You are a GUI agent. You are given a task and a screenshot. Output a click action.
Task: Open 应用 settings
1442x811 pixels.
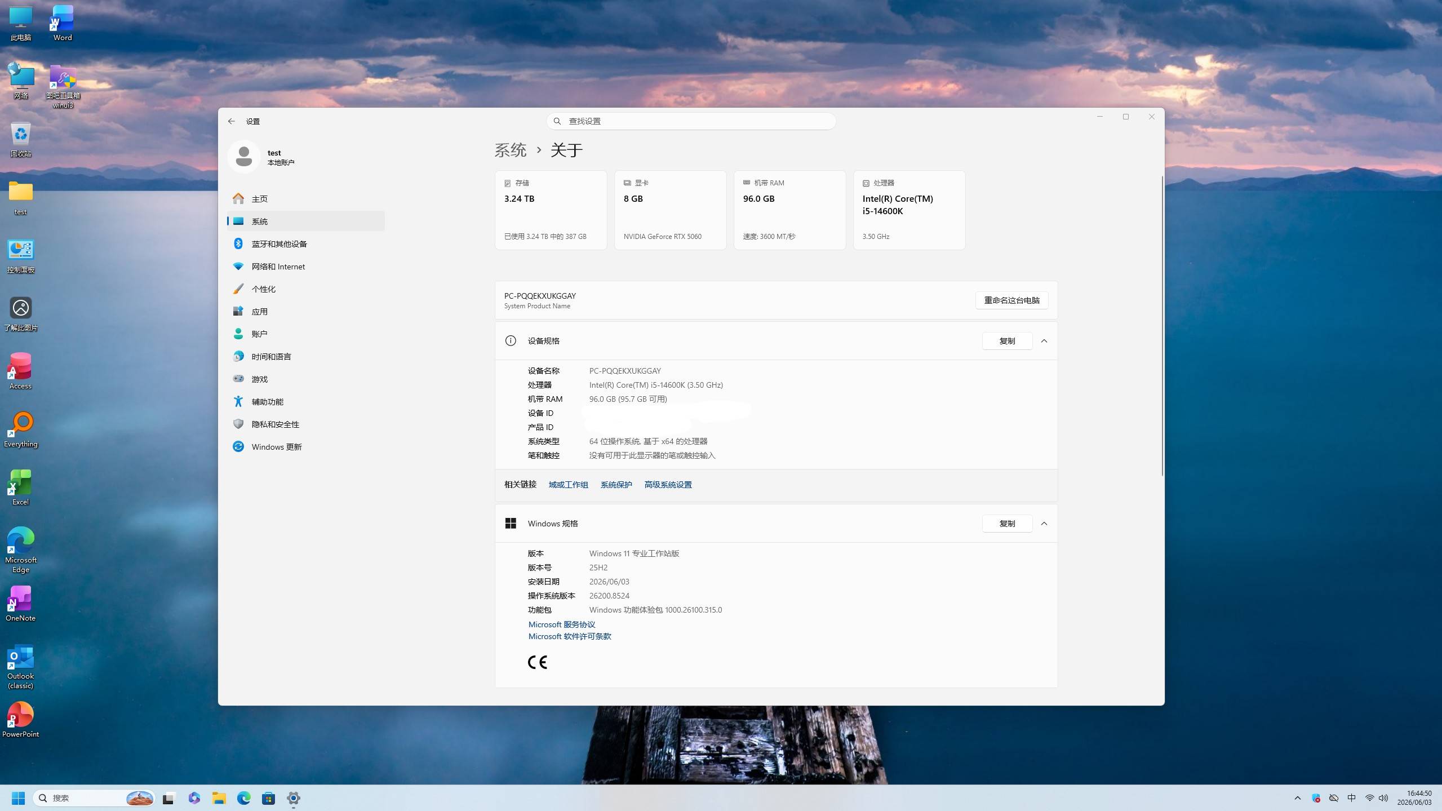[306, 312]
